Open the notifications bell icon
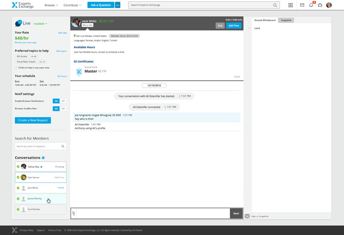 [x=311, y=5]
